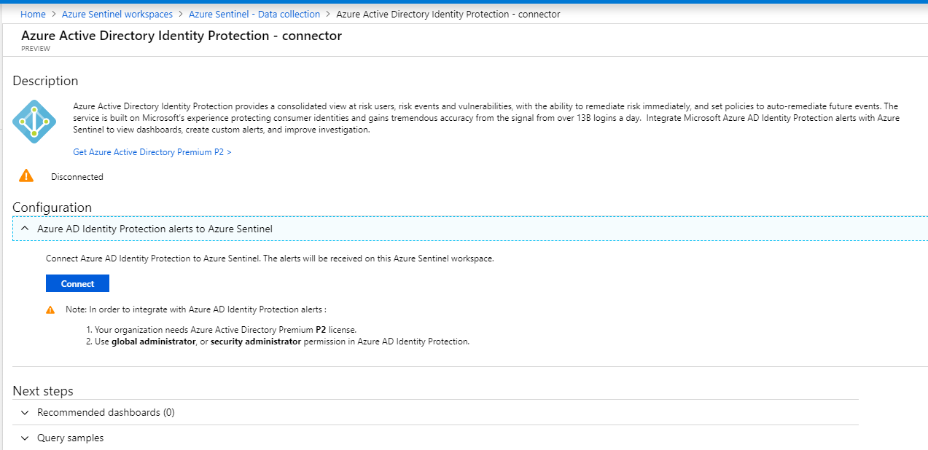Click the Recommended dashboards (0) label

click(106, 412)
